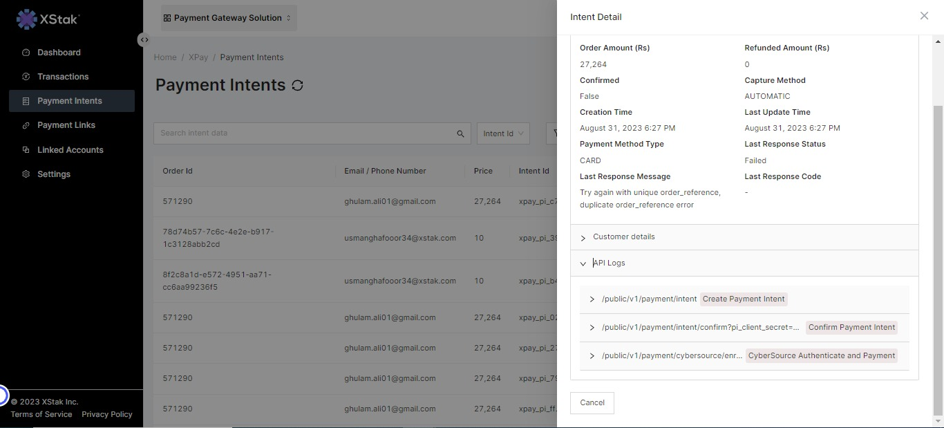Click the Payment Links chain icon
Viewport: 944px width, 428px height.
(26, 125)
